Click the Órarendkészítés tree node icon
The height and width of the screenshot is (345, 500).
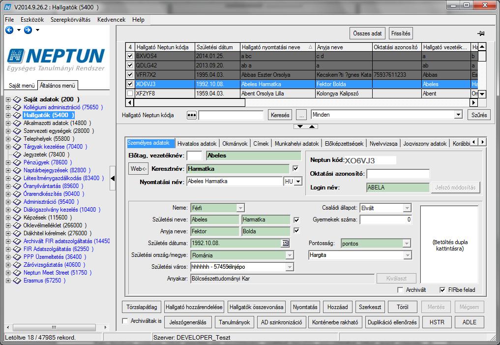[17, 194]
